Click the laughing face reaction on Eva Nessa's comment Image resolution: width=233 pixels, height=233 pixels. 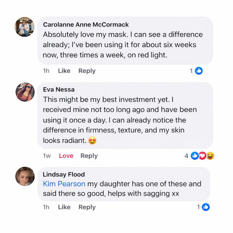[x=210, y=156]
